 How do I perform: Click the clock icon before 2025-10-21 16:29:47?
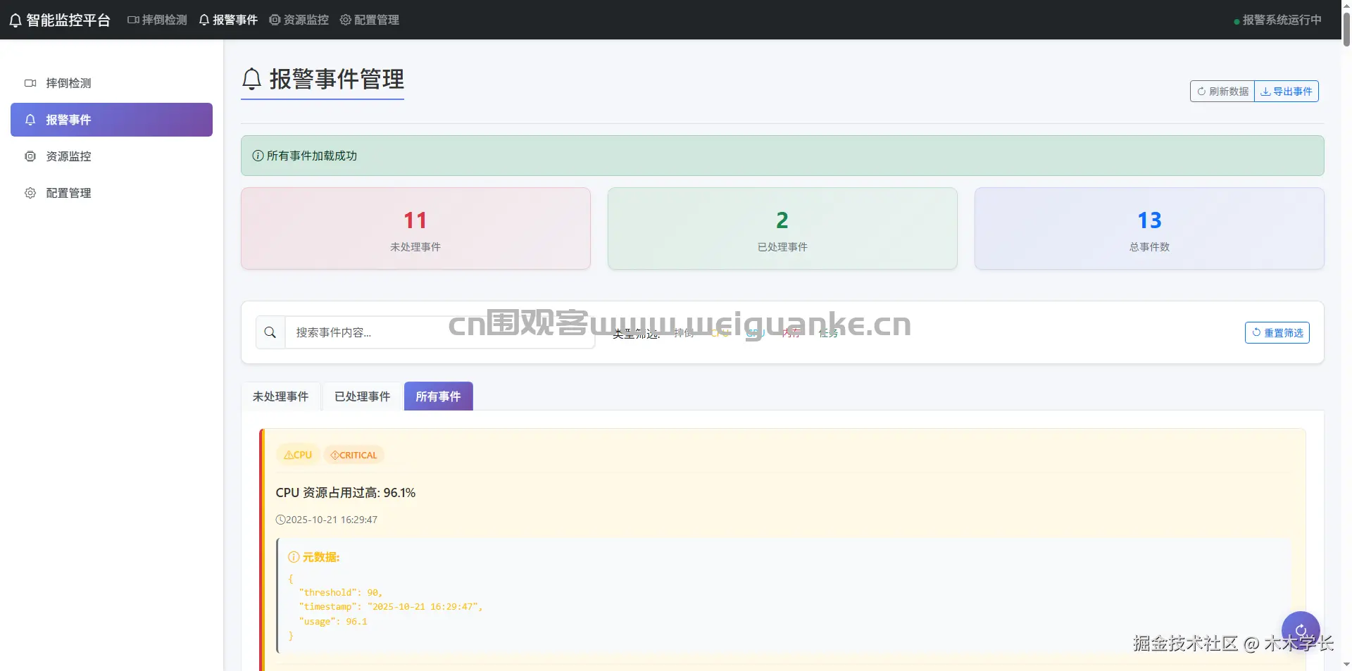[280, 520]
